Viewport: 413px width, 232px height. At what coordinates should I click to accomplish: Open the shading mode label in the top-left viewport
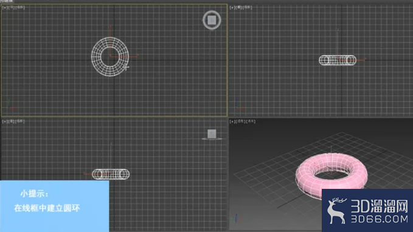(x=20, y=8)
